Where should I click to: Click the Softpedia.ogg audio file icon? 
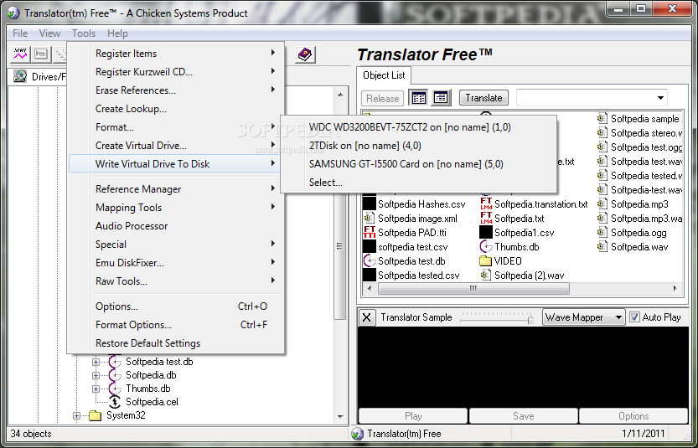click(602, 232)
